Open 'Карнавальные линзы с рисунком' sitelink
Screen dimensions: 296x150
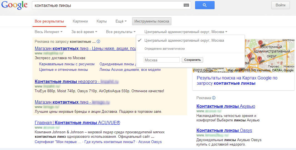click(x=67, y=64)
